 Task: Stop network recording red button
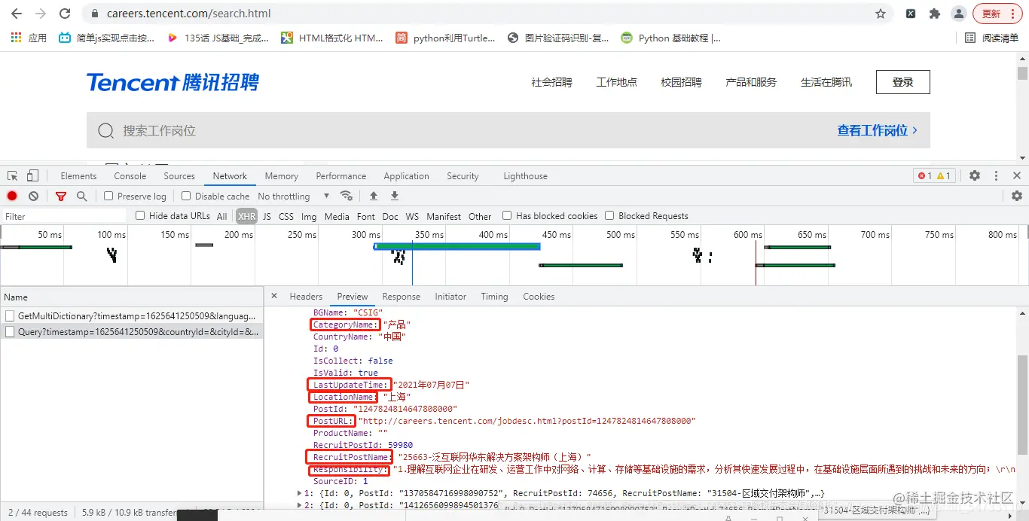pyautogui.click(x=12, y=196)
